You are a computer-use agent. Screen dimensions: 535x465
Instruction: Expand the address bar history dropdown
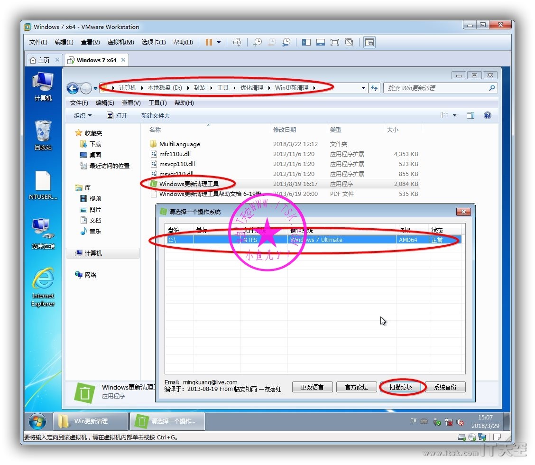point(363,88)
